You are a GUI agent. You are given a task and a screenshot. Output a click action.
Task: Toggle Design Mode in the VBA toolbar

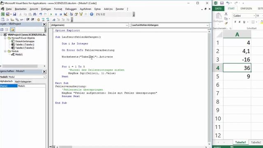point(66,14)
